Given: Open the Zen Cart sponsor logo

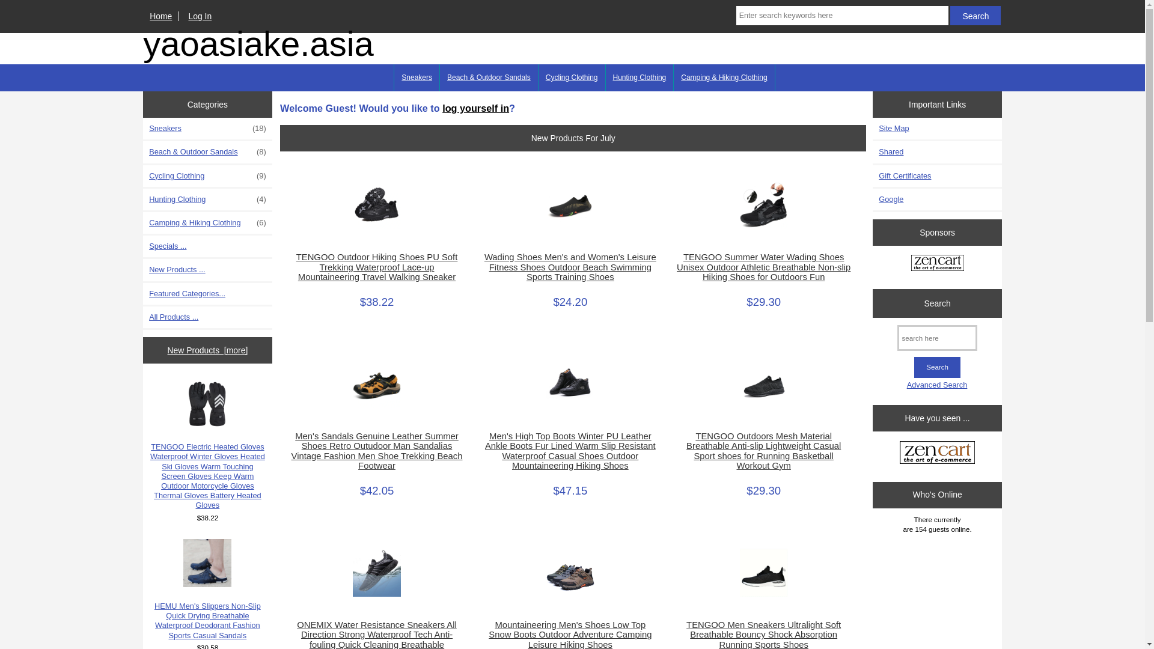Looking at the screenshot, I should (x=937, y=263).
